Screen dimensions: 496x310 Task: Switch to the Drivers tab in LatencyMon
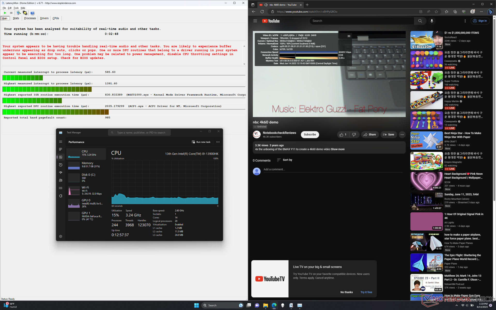click(x=44, y=18)
